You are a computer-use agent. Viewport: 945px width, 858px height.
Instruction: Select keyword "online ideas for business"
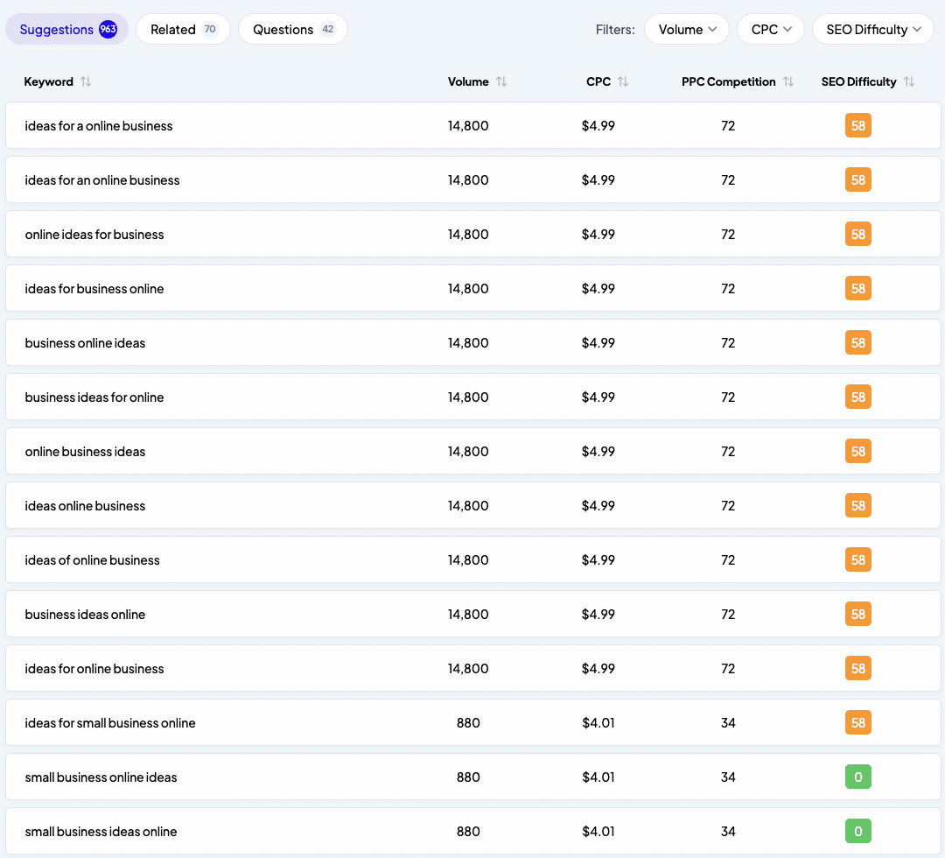click(94, 234)
